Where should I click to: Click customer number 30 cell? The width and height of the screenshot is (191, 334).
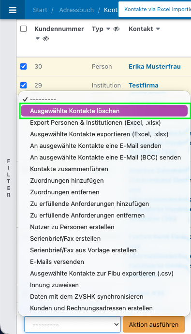click(38, 66)
